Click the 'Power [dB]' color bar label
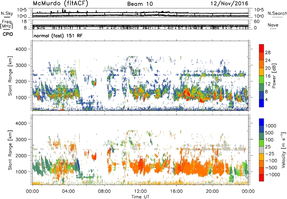287x199 pixels. point(274,76)
